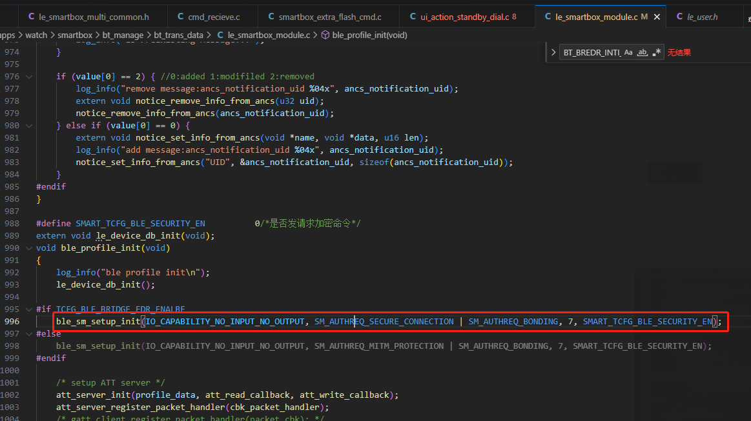Close the le_smartbox_module.c tab
The image size is (751, 421).
[x=657, y=17]
